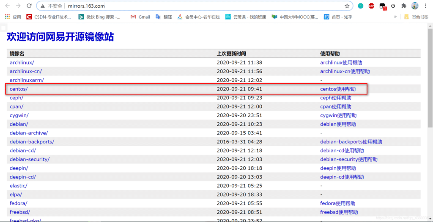Open the CSDN bookmark
The width and height of the screenshot is (433, 222).
[49, 17]
